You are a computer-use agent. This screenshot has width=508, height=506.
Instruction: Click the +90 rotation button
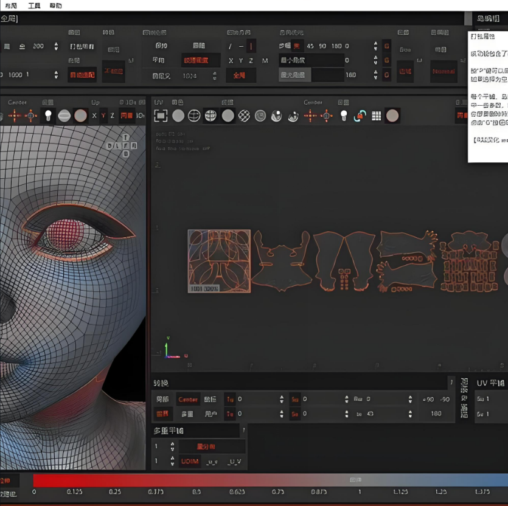(428, 400)
